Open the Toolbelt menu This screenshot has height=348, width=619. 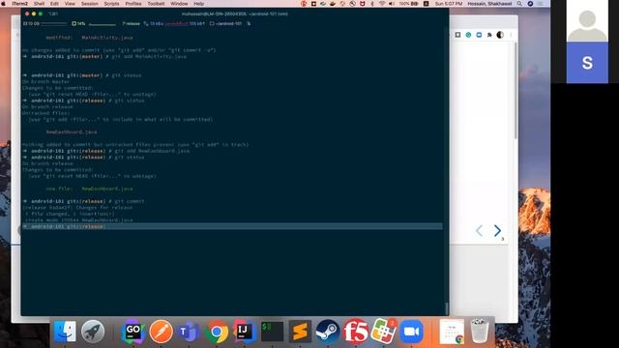(x=156, y=4)
